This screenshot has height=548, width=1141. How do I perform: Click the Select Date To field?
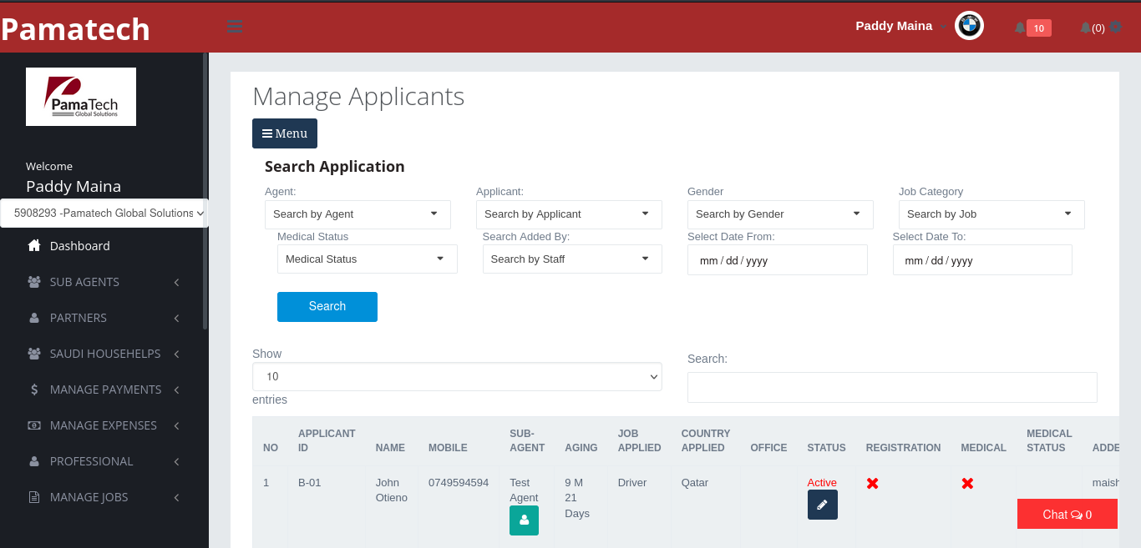point(982,260)
